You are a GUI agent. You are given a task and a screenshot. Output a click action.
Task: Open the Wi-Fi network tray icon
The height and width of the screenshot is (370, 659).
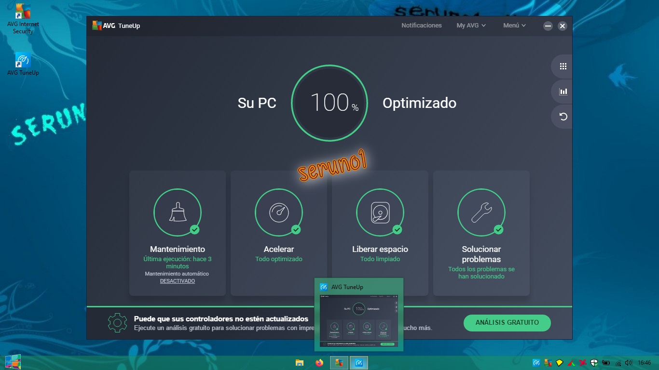(x=618, y=363)
